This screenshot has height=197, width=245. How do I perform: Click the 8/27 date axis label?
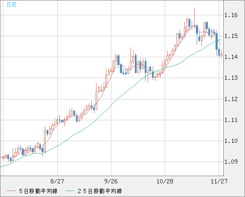pos(57,181)
